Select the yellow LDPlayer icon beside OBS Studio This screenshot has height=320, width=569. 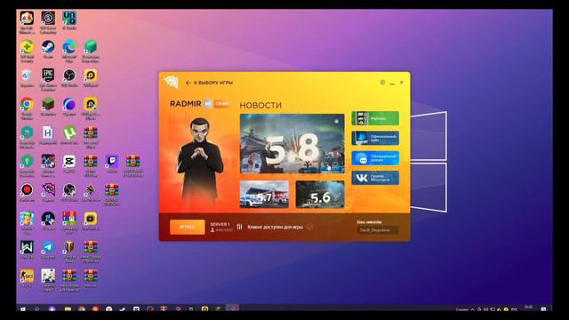(x=91, y=76)
